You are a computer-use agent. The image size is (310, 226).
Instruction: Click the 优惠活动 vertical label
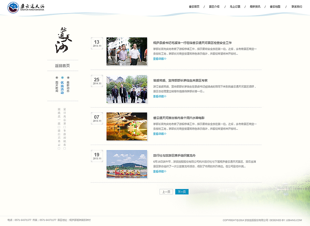pos(62,88)
